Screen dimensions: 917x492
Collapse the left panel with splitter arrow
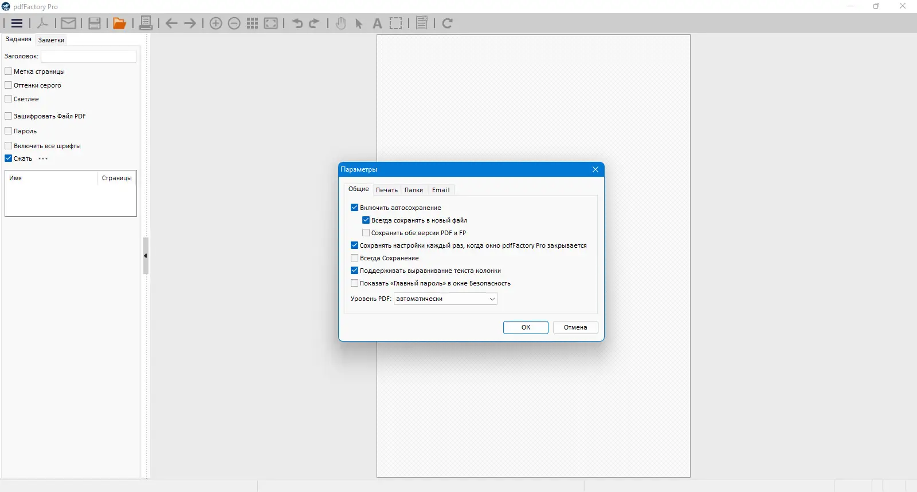pos(146,256)
